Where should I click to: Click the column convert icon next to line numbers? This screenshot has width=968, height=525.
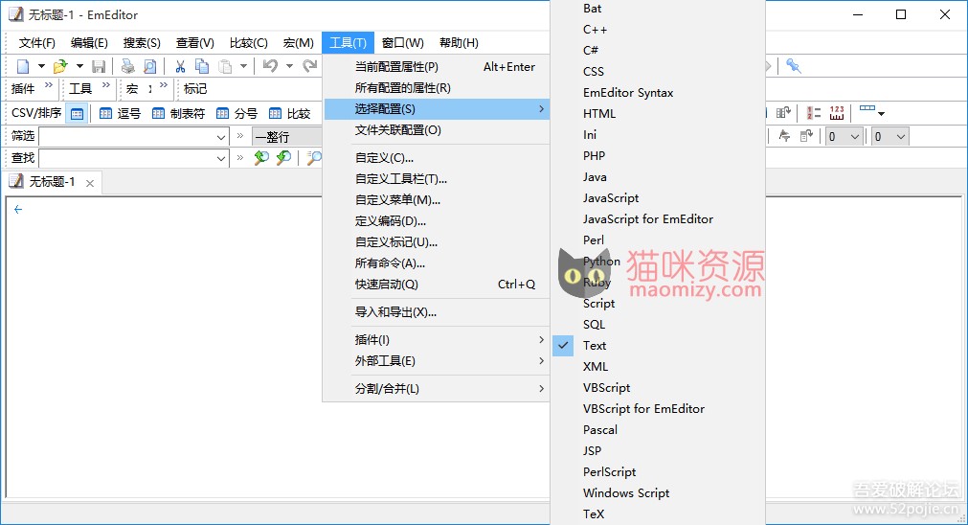(x=783, y=113)
